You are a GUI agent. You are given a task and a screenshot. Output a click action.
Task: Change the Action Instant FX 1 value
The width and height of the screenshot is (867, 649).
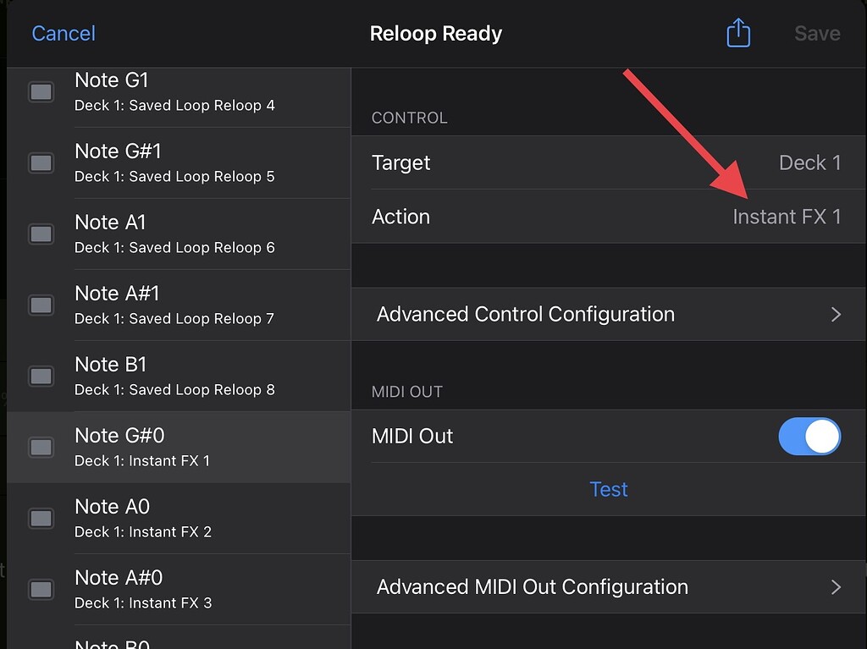click(x=786, y=217)
